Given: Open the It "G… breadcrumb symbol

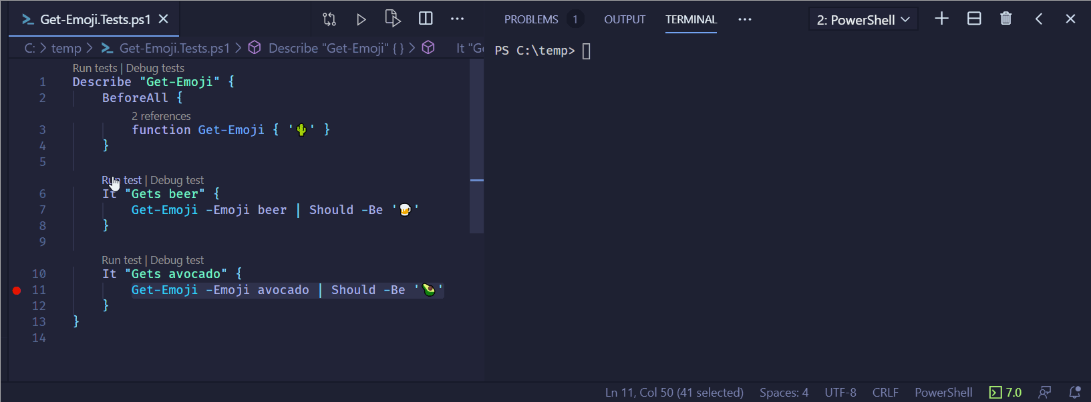Looking at the screenshot, I should click(x=452, y=48).
